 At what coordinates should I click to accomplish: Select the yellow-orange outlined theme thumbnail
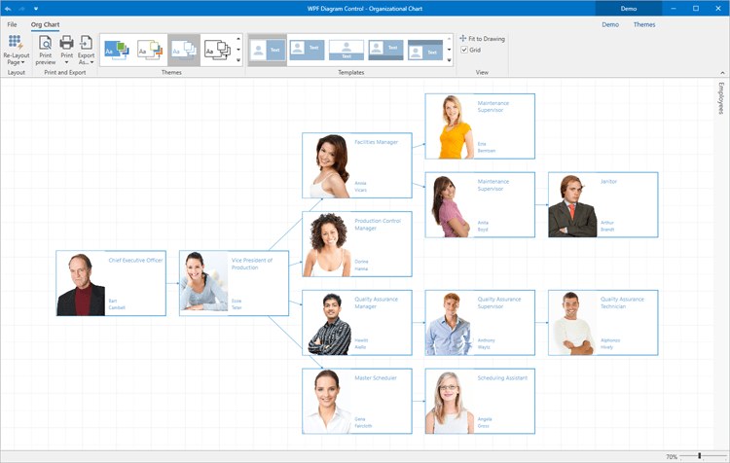coord(150,50)
